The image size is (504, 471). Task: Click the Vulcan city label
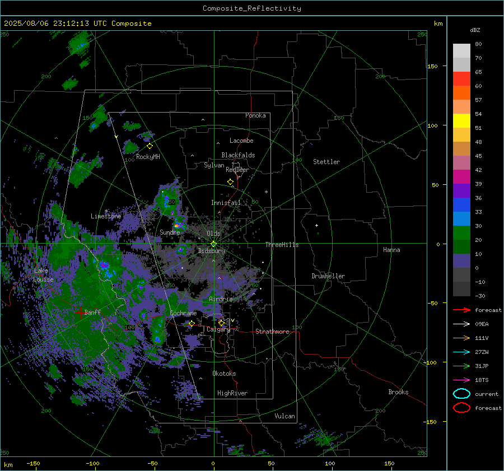coord(284,416)
